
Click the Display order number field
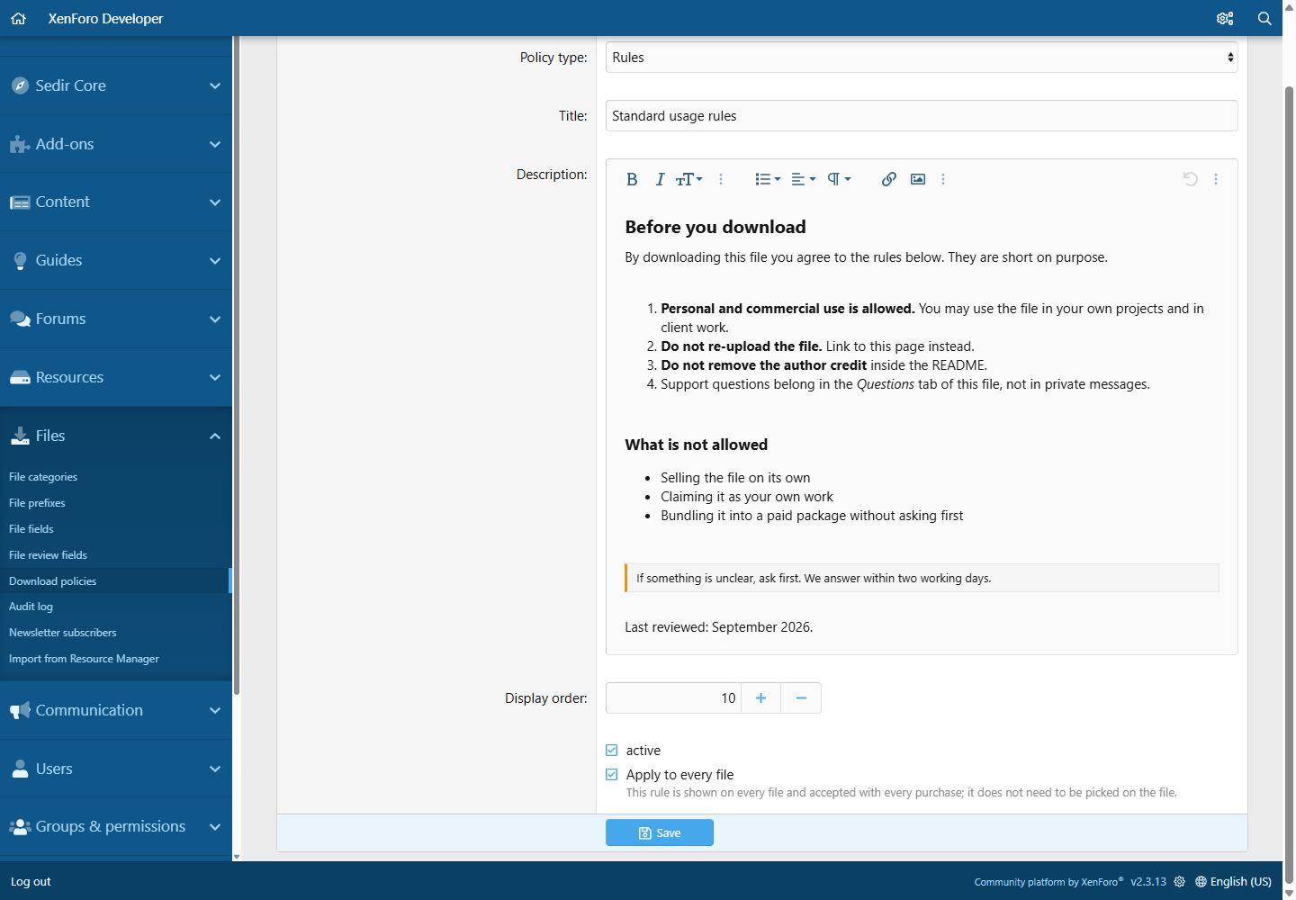pos(673,698)
